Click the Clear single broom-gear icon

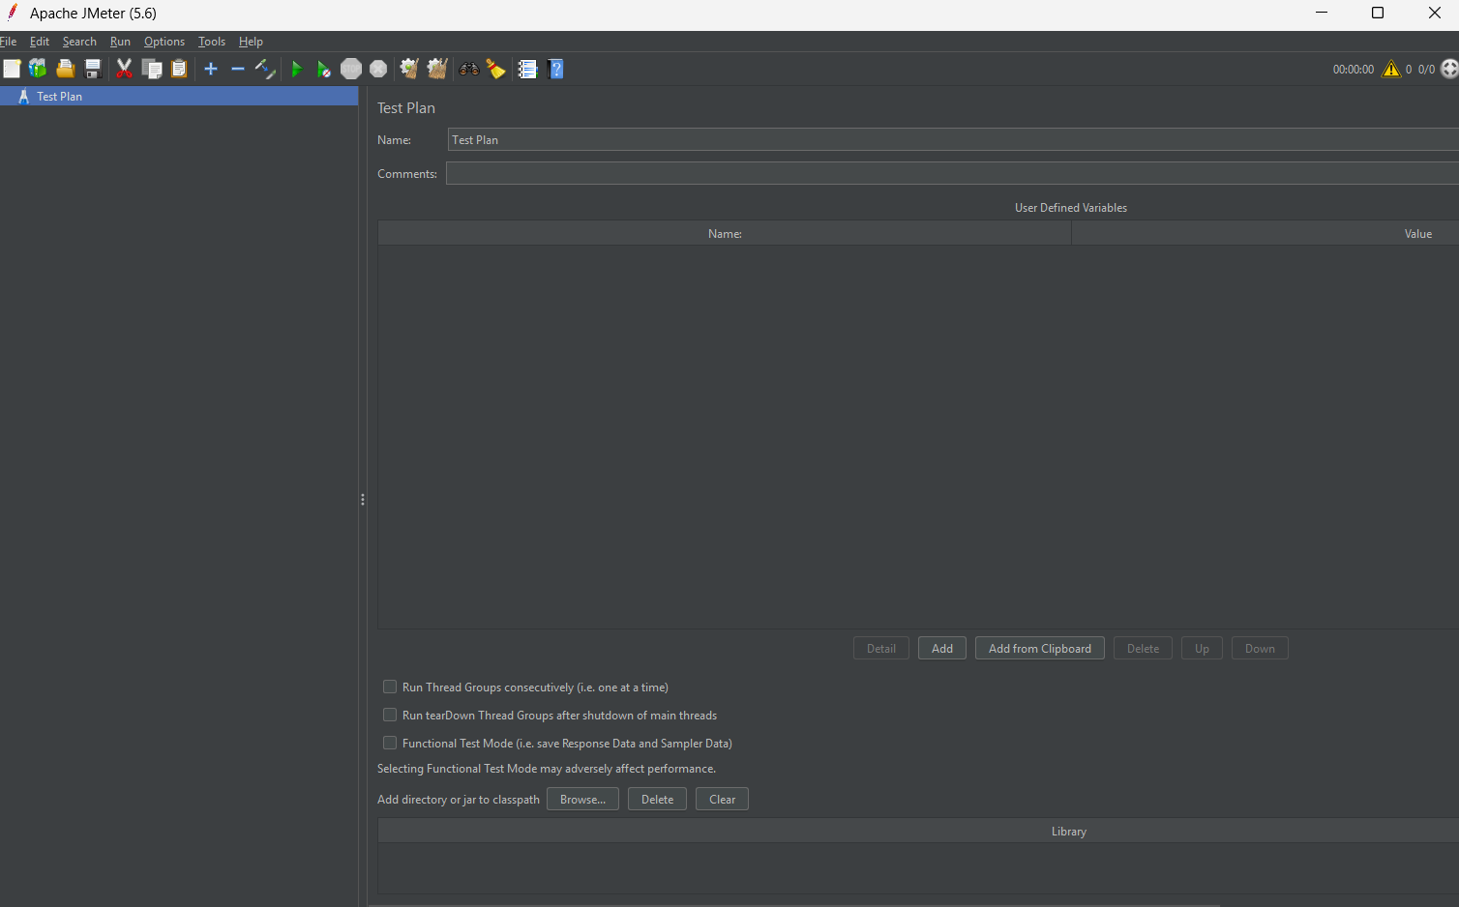409,69
